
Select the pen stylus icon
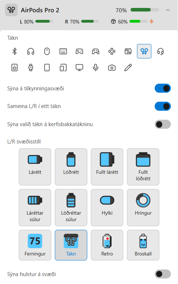click(x=128, y=68)
